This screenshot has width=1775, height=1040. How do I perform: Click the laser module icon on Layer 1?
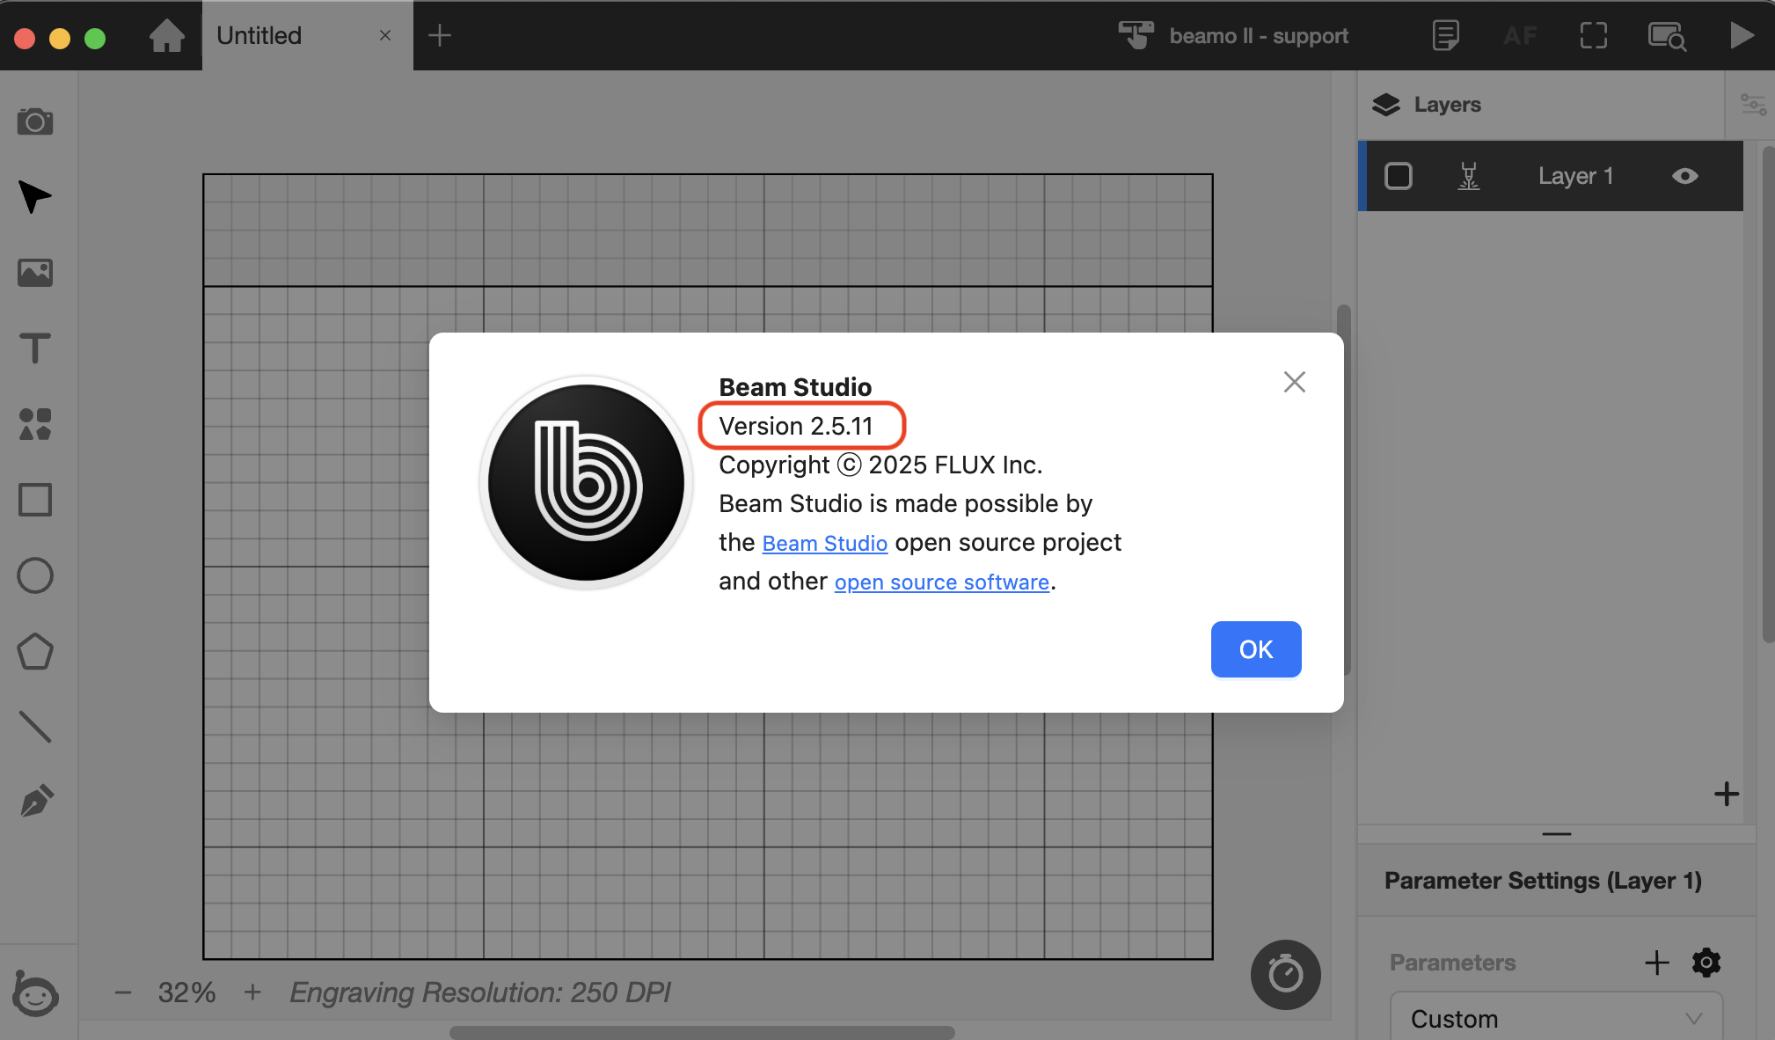[1468, 176]
